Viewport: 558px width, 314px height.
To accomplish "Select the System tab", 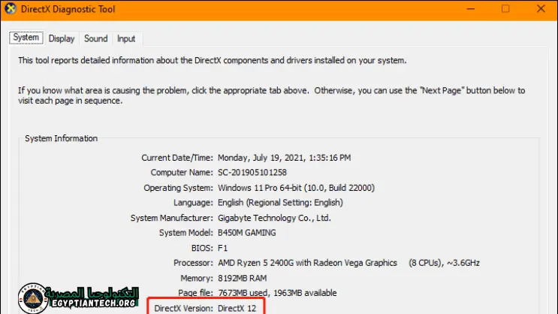I will 26,38.
